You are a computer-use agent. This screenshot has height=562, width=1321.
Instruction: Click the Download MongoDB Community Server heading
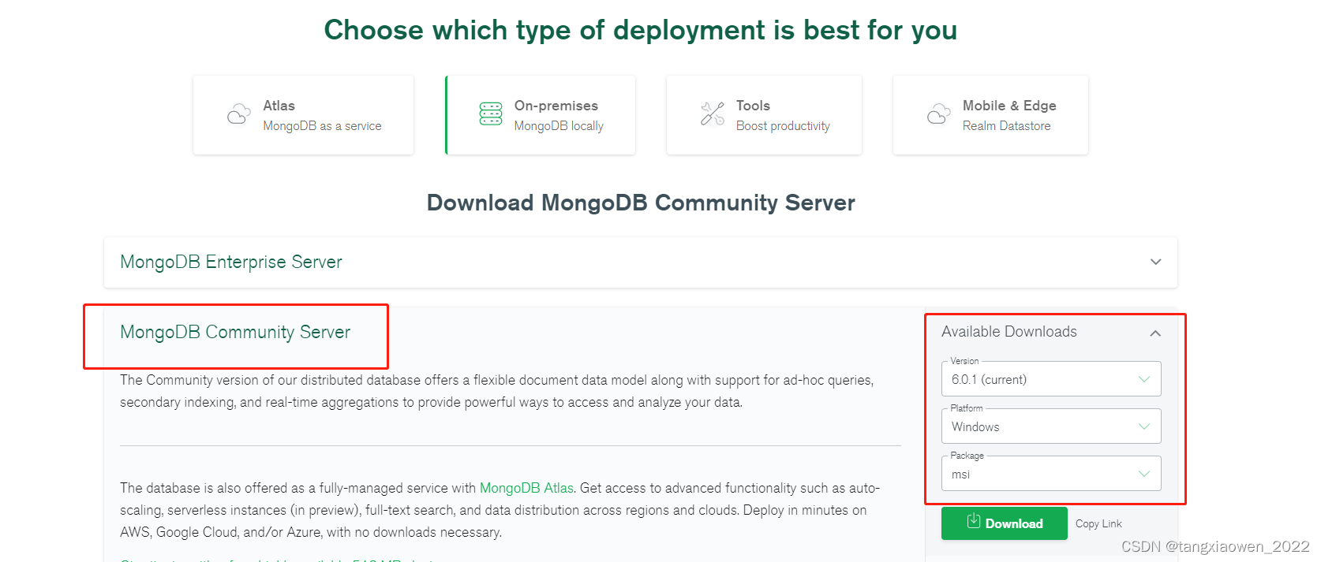tap(641, 203)
